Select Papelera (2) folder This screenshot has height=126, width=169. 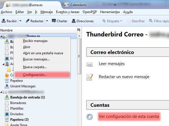[19, 120]
